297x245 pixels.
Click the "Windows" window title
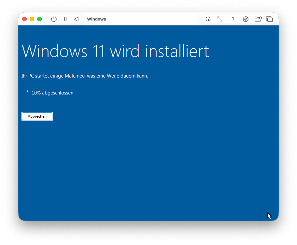[96, 19]
